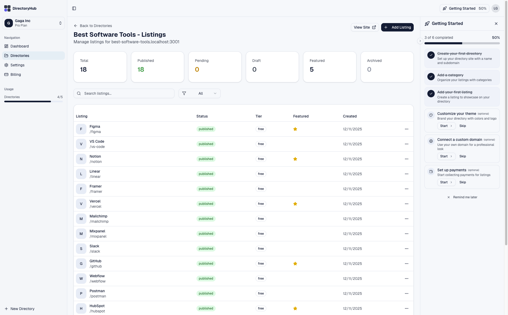508x315 pixels.
Task: Toggle the featured star on the GitHub listing
Action: pos(295,264)
